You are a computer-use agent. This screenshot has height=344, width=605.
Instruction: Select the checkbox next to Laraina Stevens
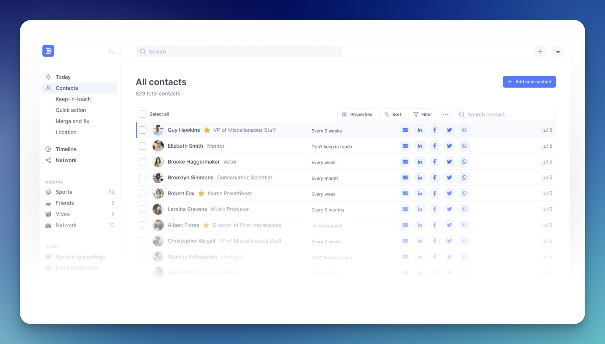143,209
